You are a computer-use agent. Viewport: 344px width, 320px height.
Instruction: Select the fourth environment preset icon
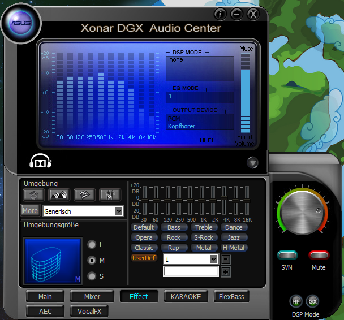110,194
